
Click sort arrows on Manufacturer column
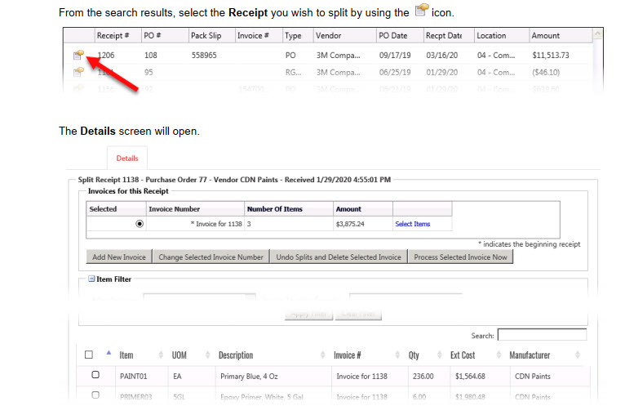[x=578, y=355]
